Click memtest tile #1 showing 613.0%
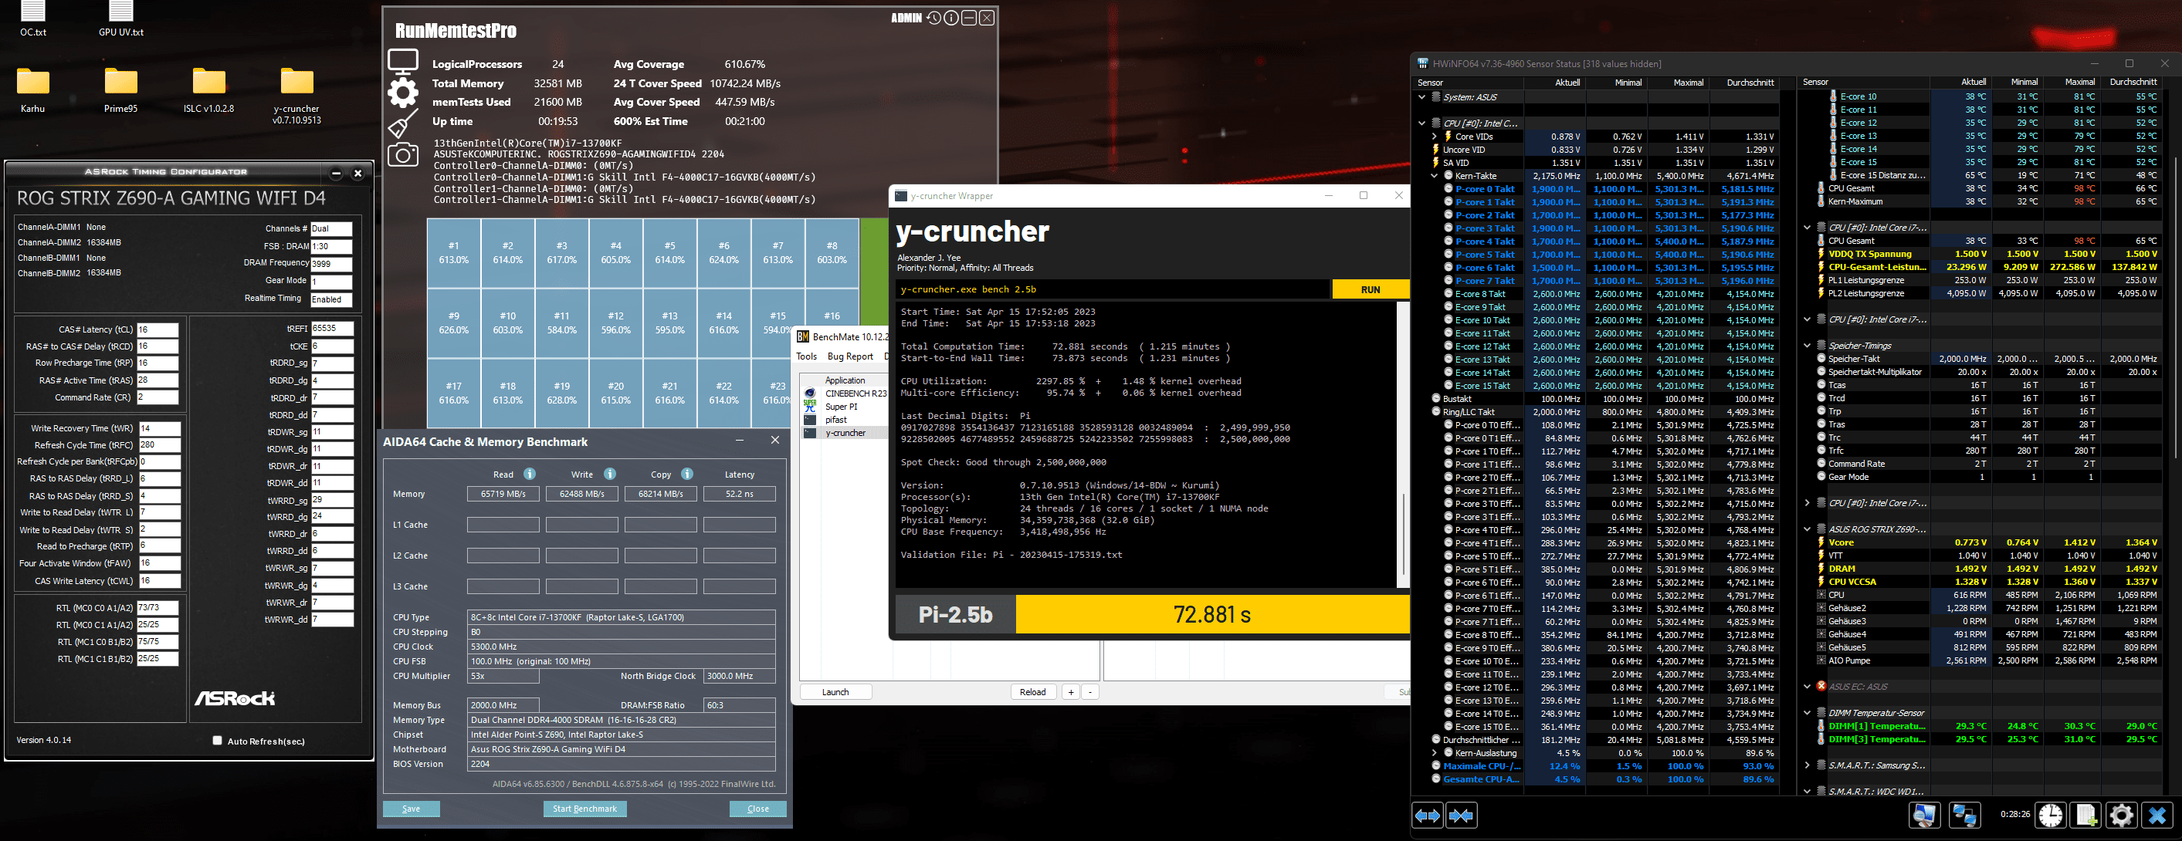Image resolution: width=2182 pixels, height=841 pixels. click(454, 252)
